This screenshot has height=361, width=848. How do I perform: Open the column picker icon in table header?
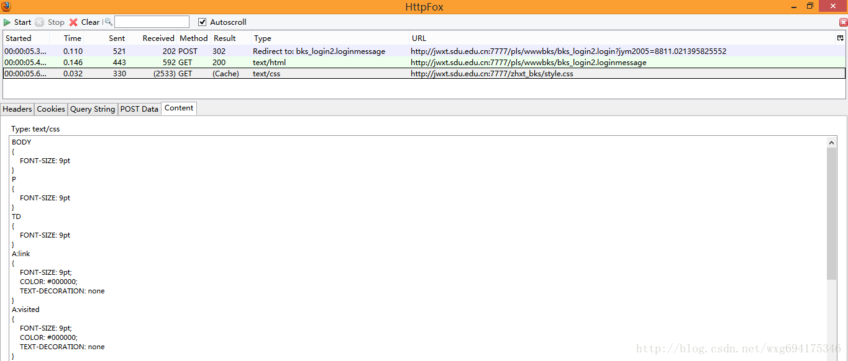(x=840, y=38)
